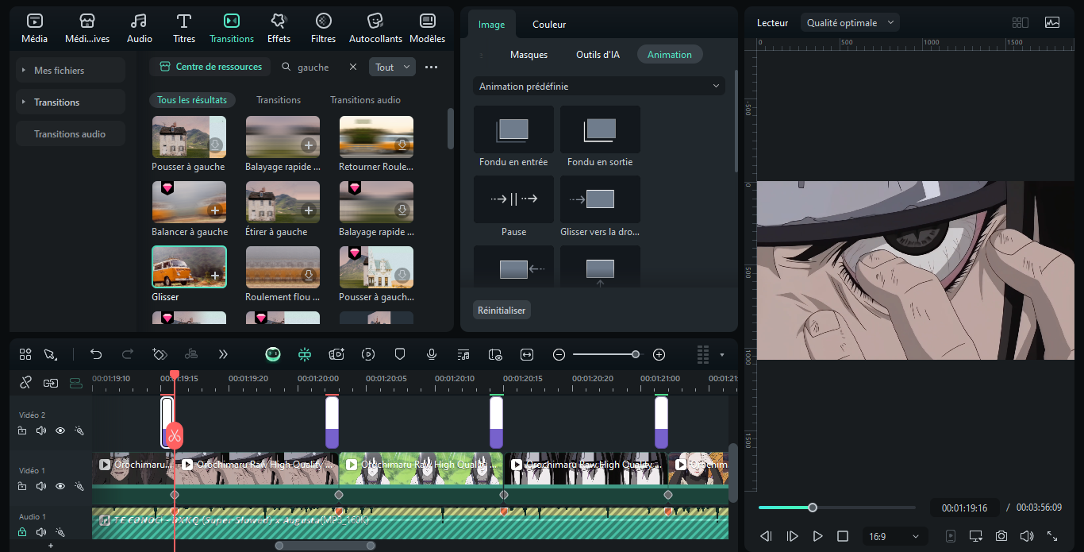This screenshot has height=552, width=1084.
Task: Take a snapshot with the camera icon
Action: 1001,536
